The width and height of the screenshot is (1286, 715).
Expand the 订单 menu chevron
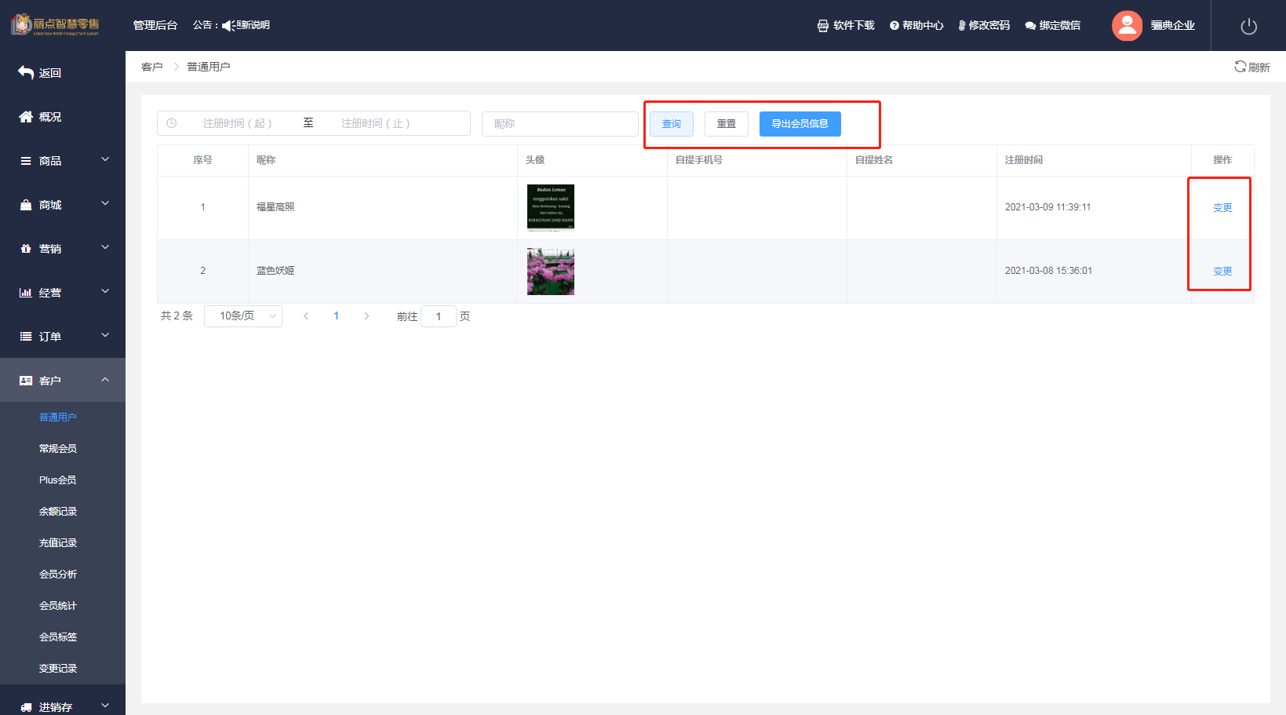tap(105, 335)
